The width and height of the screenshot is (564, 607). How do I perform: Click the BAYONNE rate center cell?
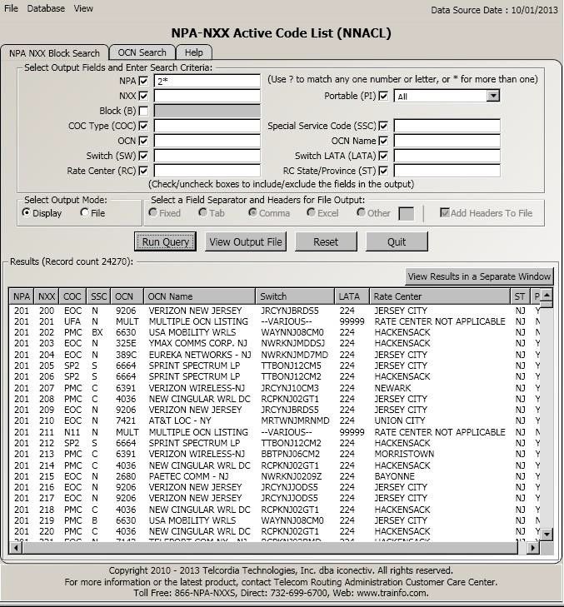coord(394,476)
